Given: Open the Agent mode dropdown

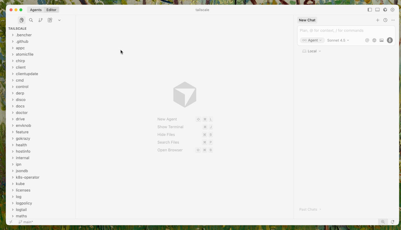Looking at the screenshot, I should tap(312, 40).
